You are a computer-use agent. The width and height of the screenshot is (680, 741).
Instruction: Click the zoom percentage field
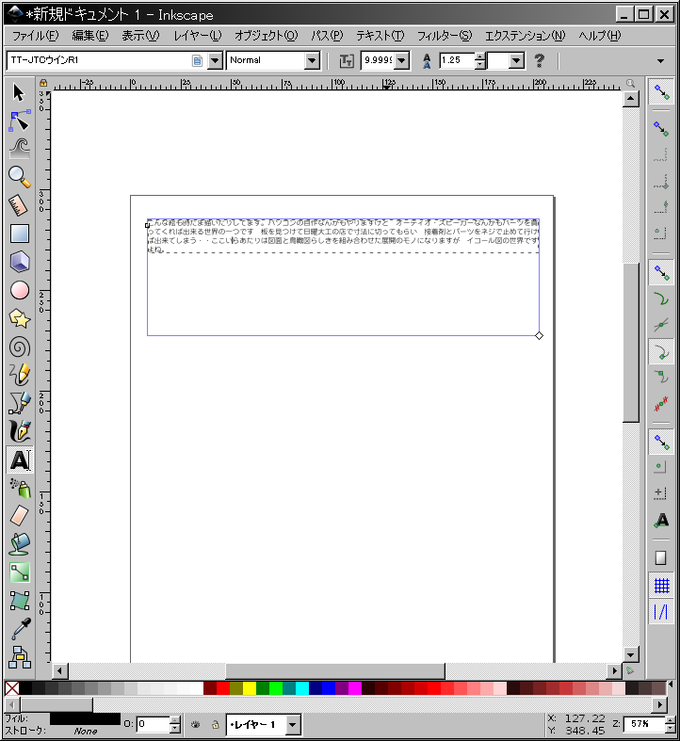pos(645,724)
